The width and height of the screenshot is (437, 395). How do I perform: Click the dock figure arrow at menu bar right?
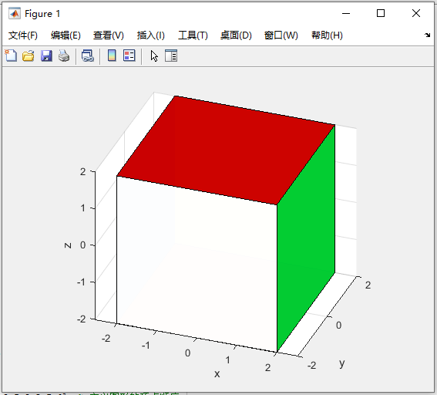427,35
